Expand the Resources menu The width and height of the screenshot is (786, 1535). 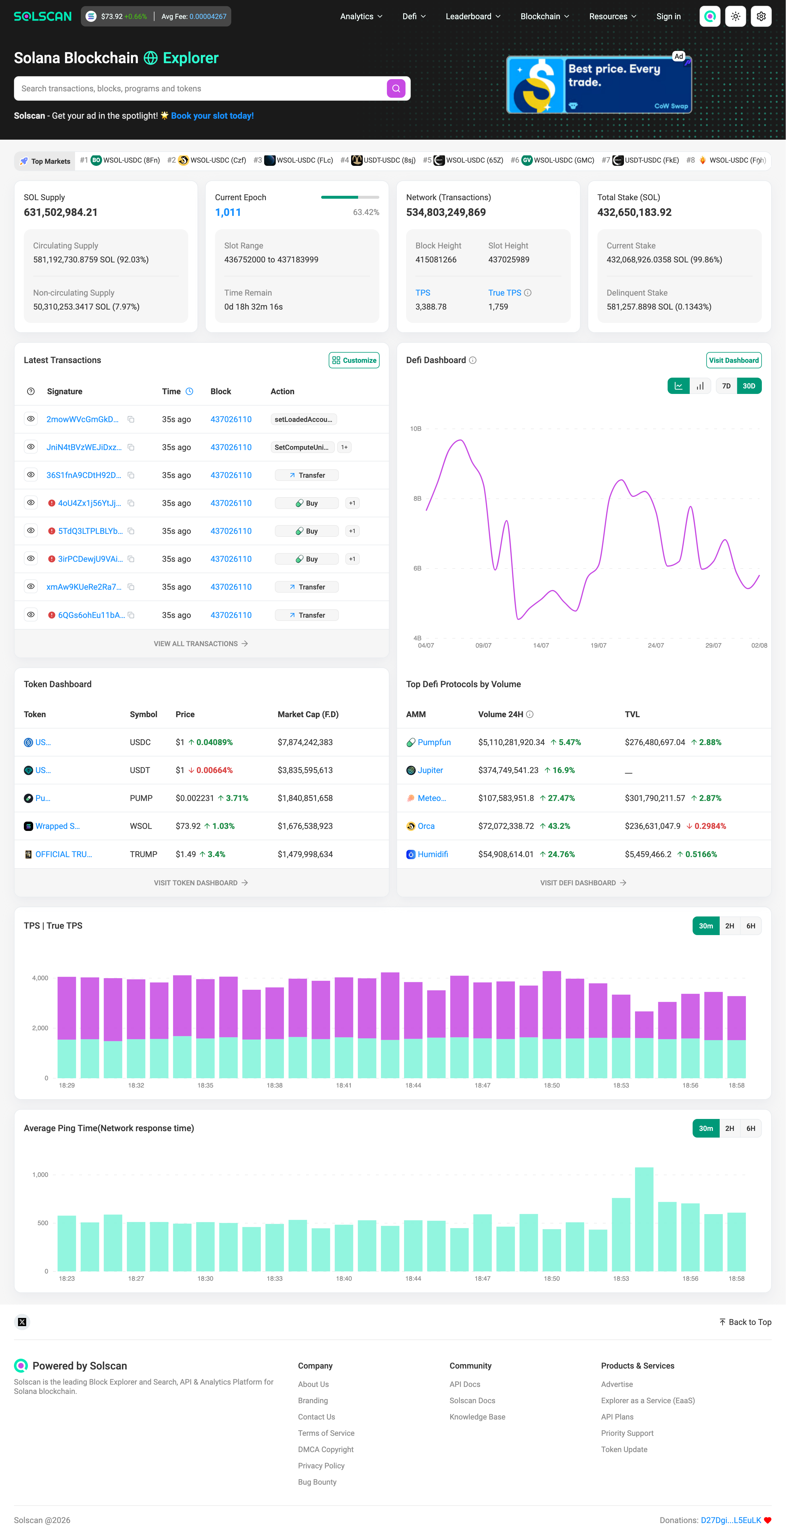[x=613, y=17]
